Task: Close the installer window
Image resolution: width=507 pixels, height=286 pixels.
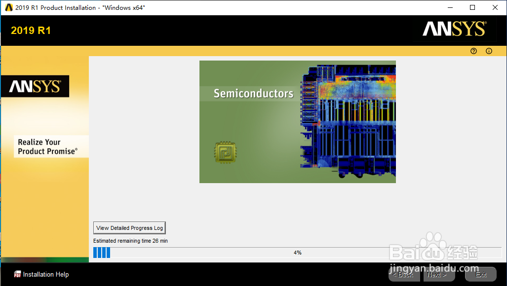Action: (495, 7)
